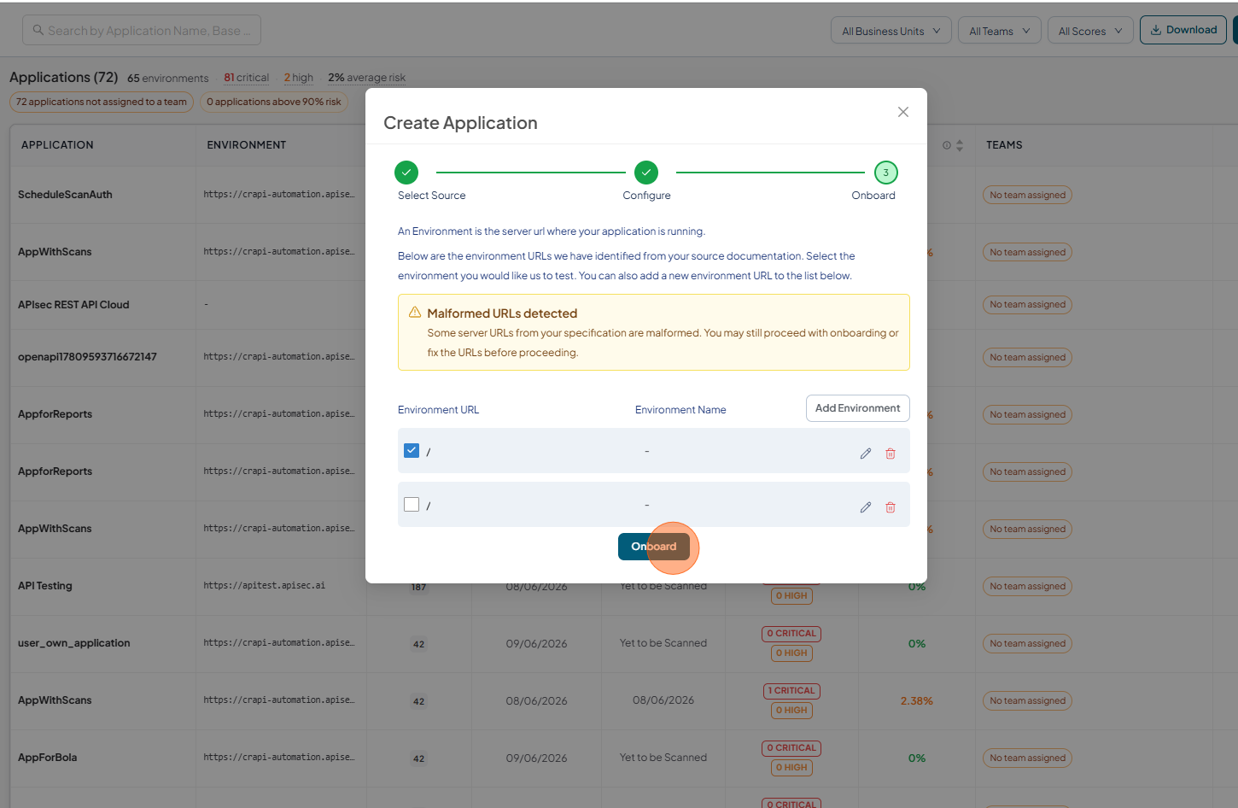This screenshot has width=1238, height=808.
Task: Sort by the column sort arrows near Teams
Action: pos(960,145)
